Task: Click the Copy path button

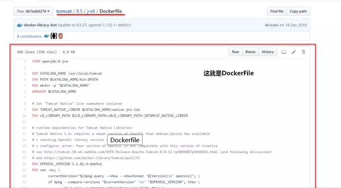Action: pos(298,11)
